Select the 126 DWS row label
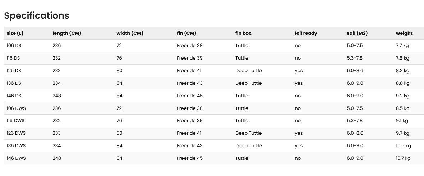 pos(16,133)
